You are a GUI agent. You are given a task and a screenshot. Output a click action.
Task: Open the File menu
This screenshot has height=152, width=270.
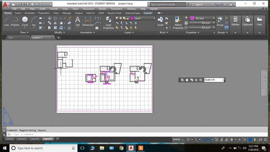[15, 9]
